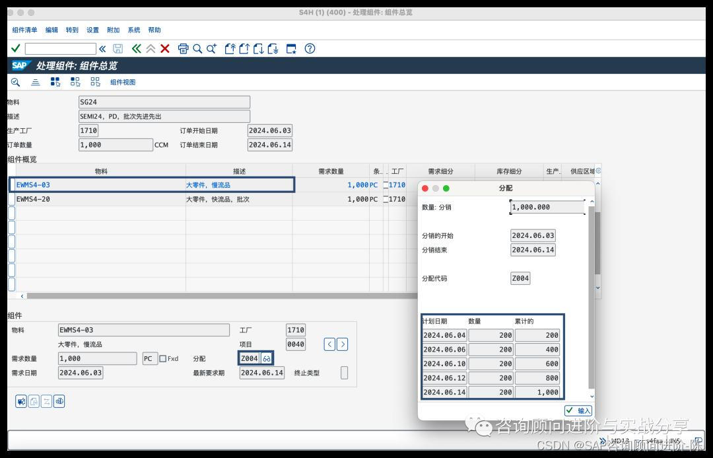Viewport: 713px width, 458px height.
Task: Click the EWMS4-03 material cell in the component table
Action: point(101,185)
